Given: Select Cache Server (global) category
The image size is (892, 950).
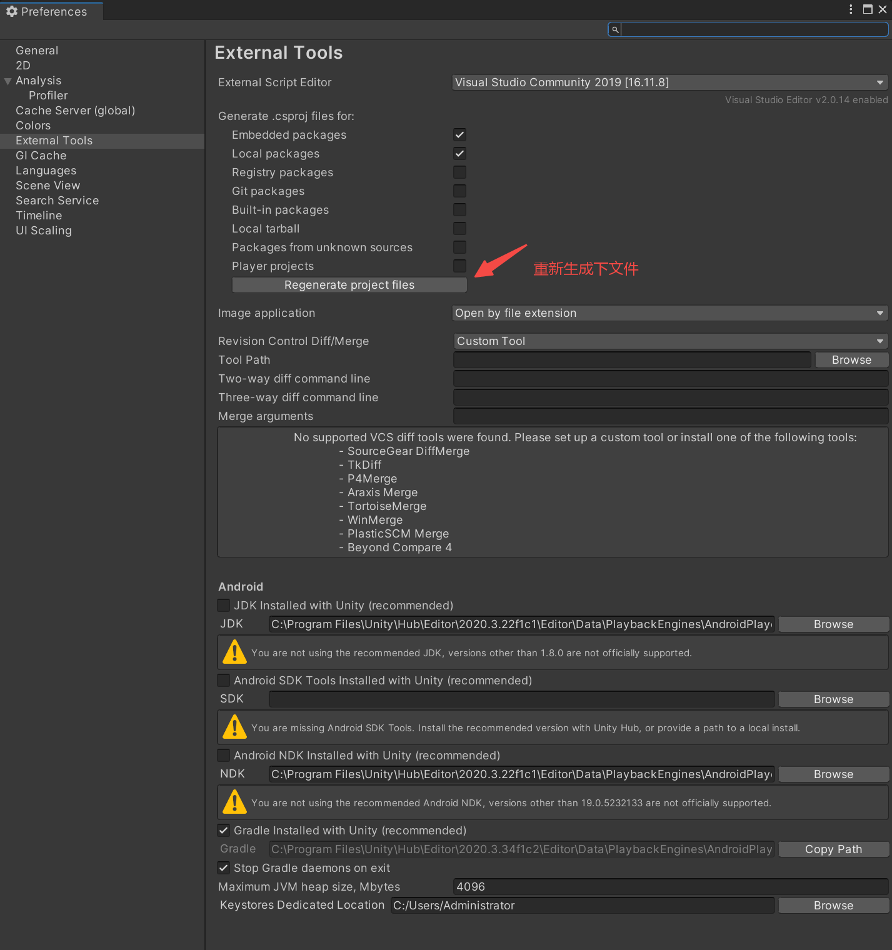Looking at the screenshot, I should 75,111.
